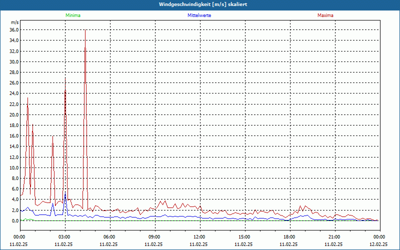Click the 0,0 y-axis value
The height and width of the screenshot is (250, 400).
pos(15,220)
